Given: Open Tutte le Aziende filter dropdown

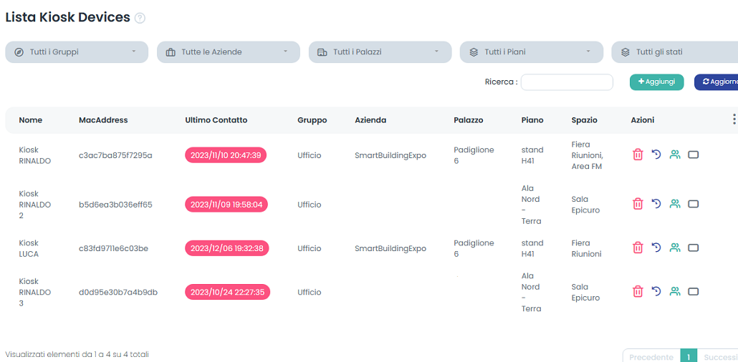Looking at the screenshot, I should 228,52.
